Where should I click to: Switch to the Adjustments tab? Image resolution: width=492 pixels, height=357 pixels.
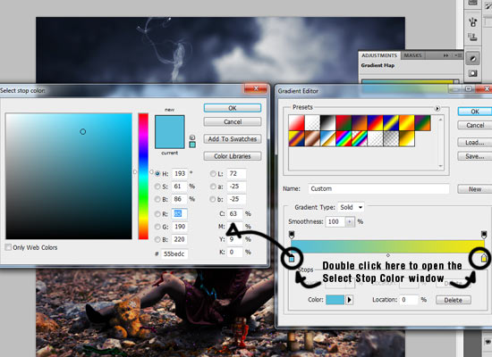(379, 55)
